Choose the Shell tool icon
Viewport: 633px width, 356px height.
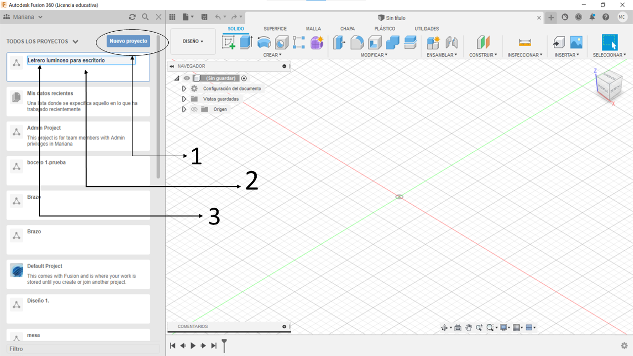coord(375,43)
